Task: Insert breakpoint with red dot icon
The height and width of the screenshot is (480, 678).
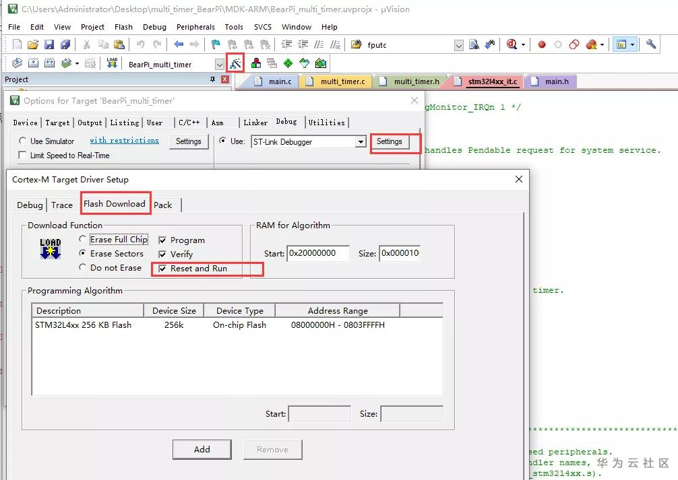Action: (541, 44)
